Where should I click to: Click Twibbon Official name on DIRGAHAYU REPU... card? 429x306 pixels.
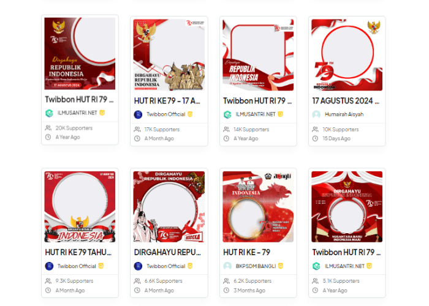[x=166, y=266]
